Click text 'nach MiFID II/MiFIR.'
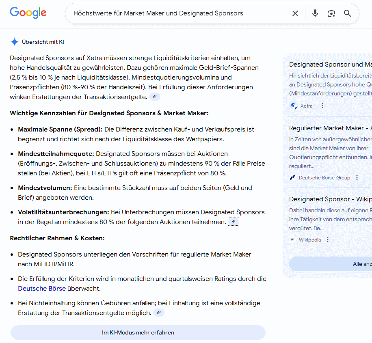 (x=46, y=264)
